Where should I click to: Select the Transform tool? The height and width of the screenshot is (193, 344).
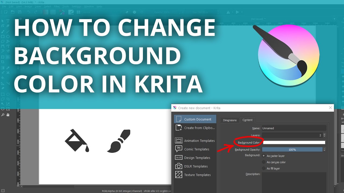pos(3,57)
